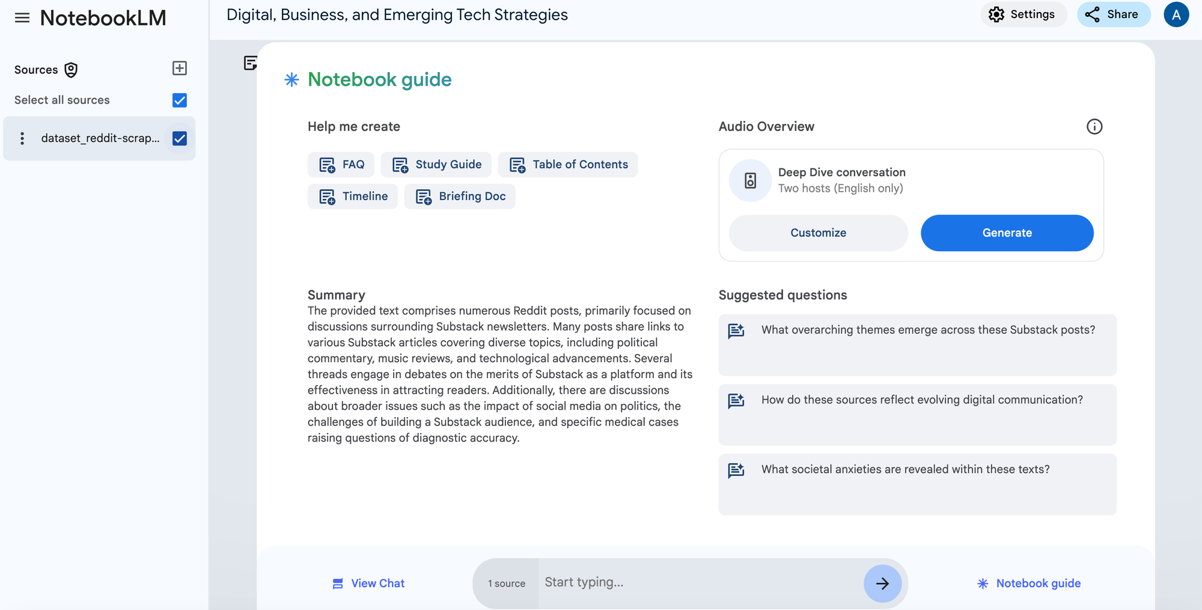
Task: Open the account avatar profile
Action: point(1176,15)
